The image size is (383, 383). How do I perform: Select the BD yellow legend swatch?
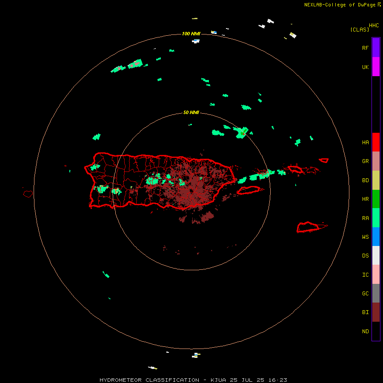(376, 180)
